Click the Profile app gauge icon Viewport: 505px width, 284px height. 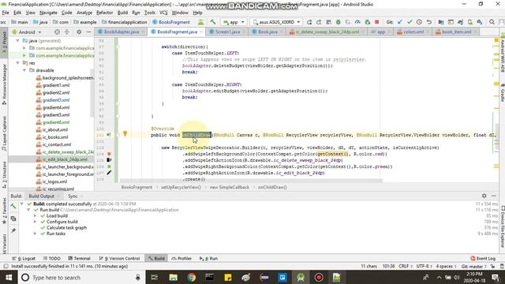[x=357, y=22]
